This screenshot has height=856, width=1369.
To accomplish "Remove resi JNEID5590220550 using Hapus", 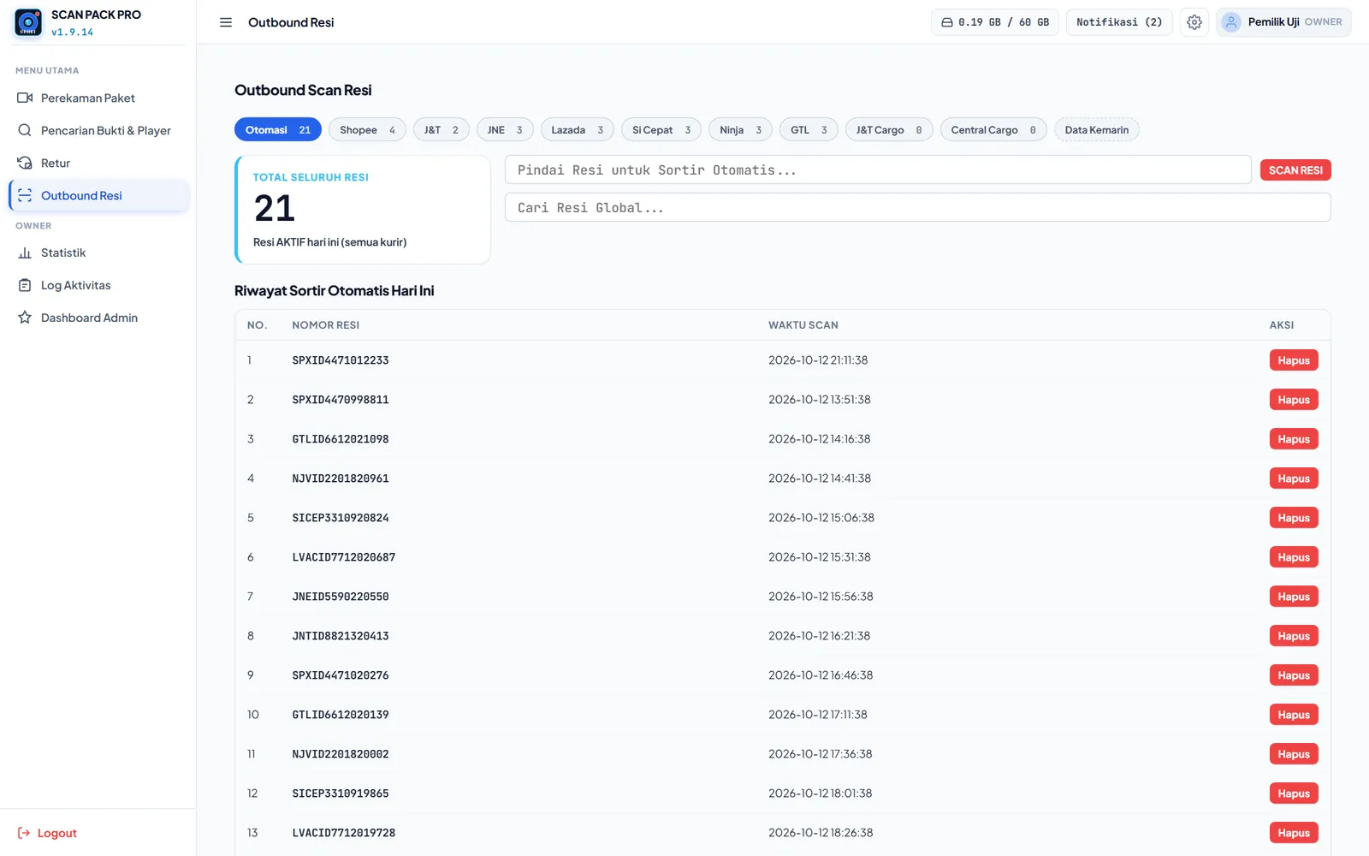I will 1294,597.
